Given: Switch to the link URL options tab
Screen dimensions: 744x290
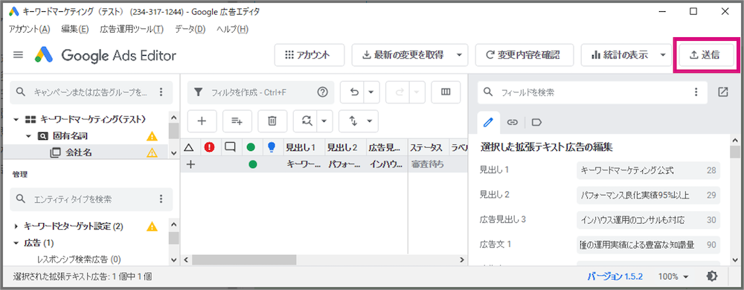Looking at the screenshot, I should point(512,122).
